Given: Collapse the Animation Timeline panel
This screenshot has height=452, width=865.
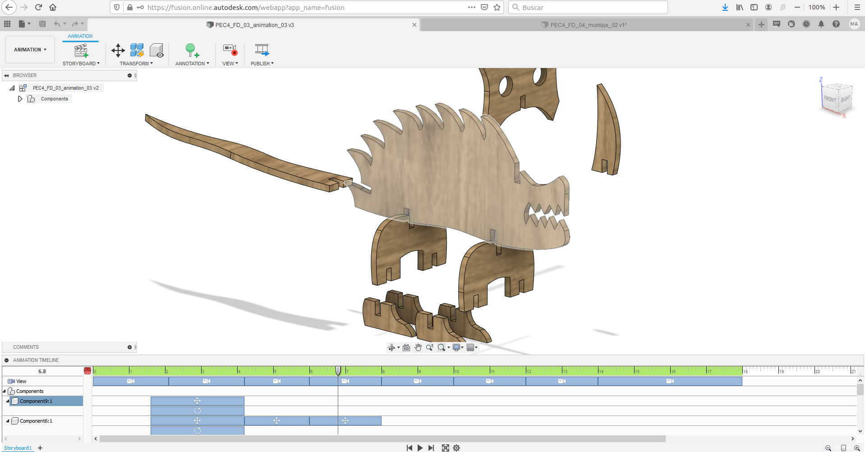Looking at the screenshot, I should pyautogui.click(x=6, y=360).
